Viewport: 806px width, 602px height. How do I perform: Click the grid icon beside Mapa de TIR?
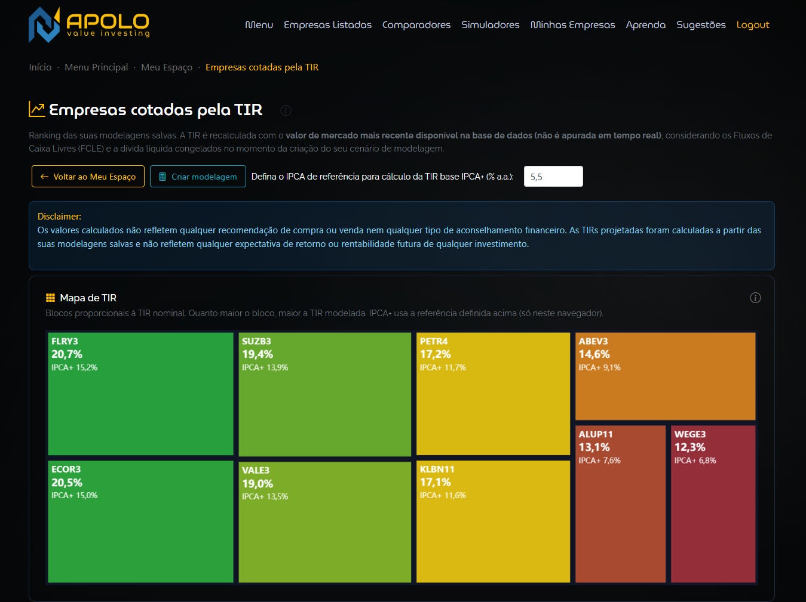point(50,298)
